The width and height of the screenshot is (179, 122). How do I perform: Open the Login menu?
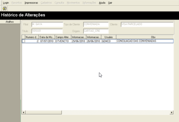click(x=6, y=3)
